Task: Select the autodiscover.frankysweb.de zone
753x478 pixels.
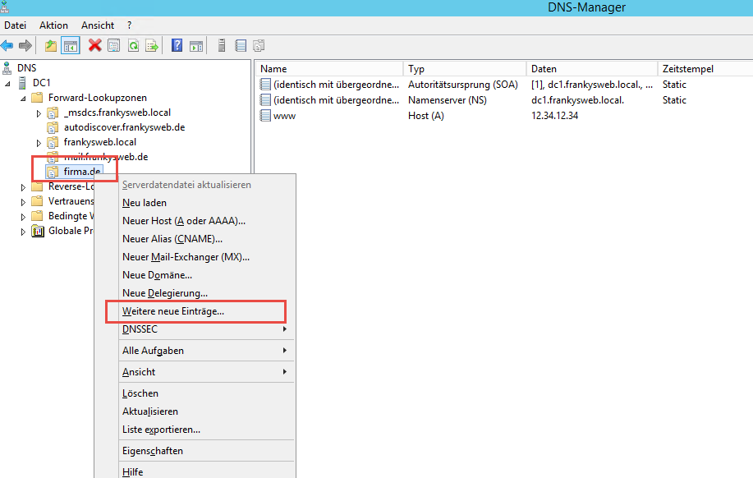Action: [123, 127]
